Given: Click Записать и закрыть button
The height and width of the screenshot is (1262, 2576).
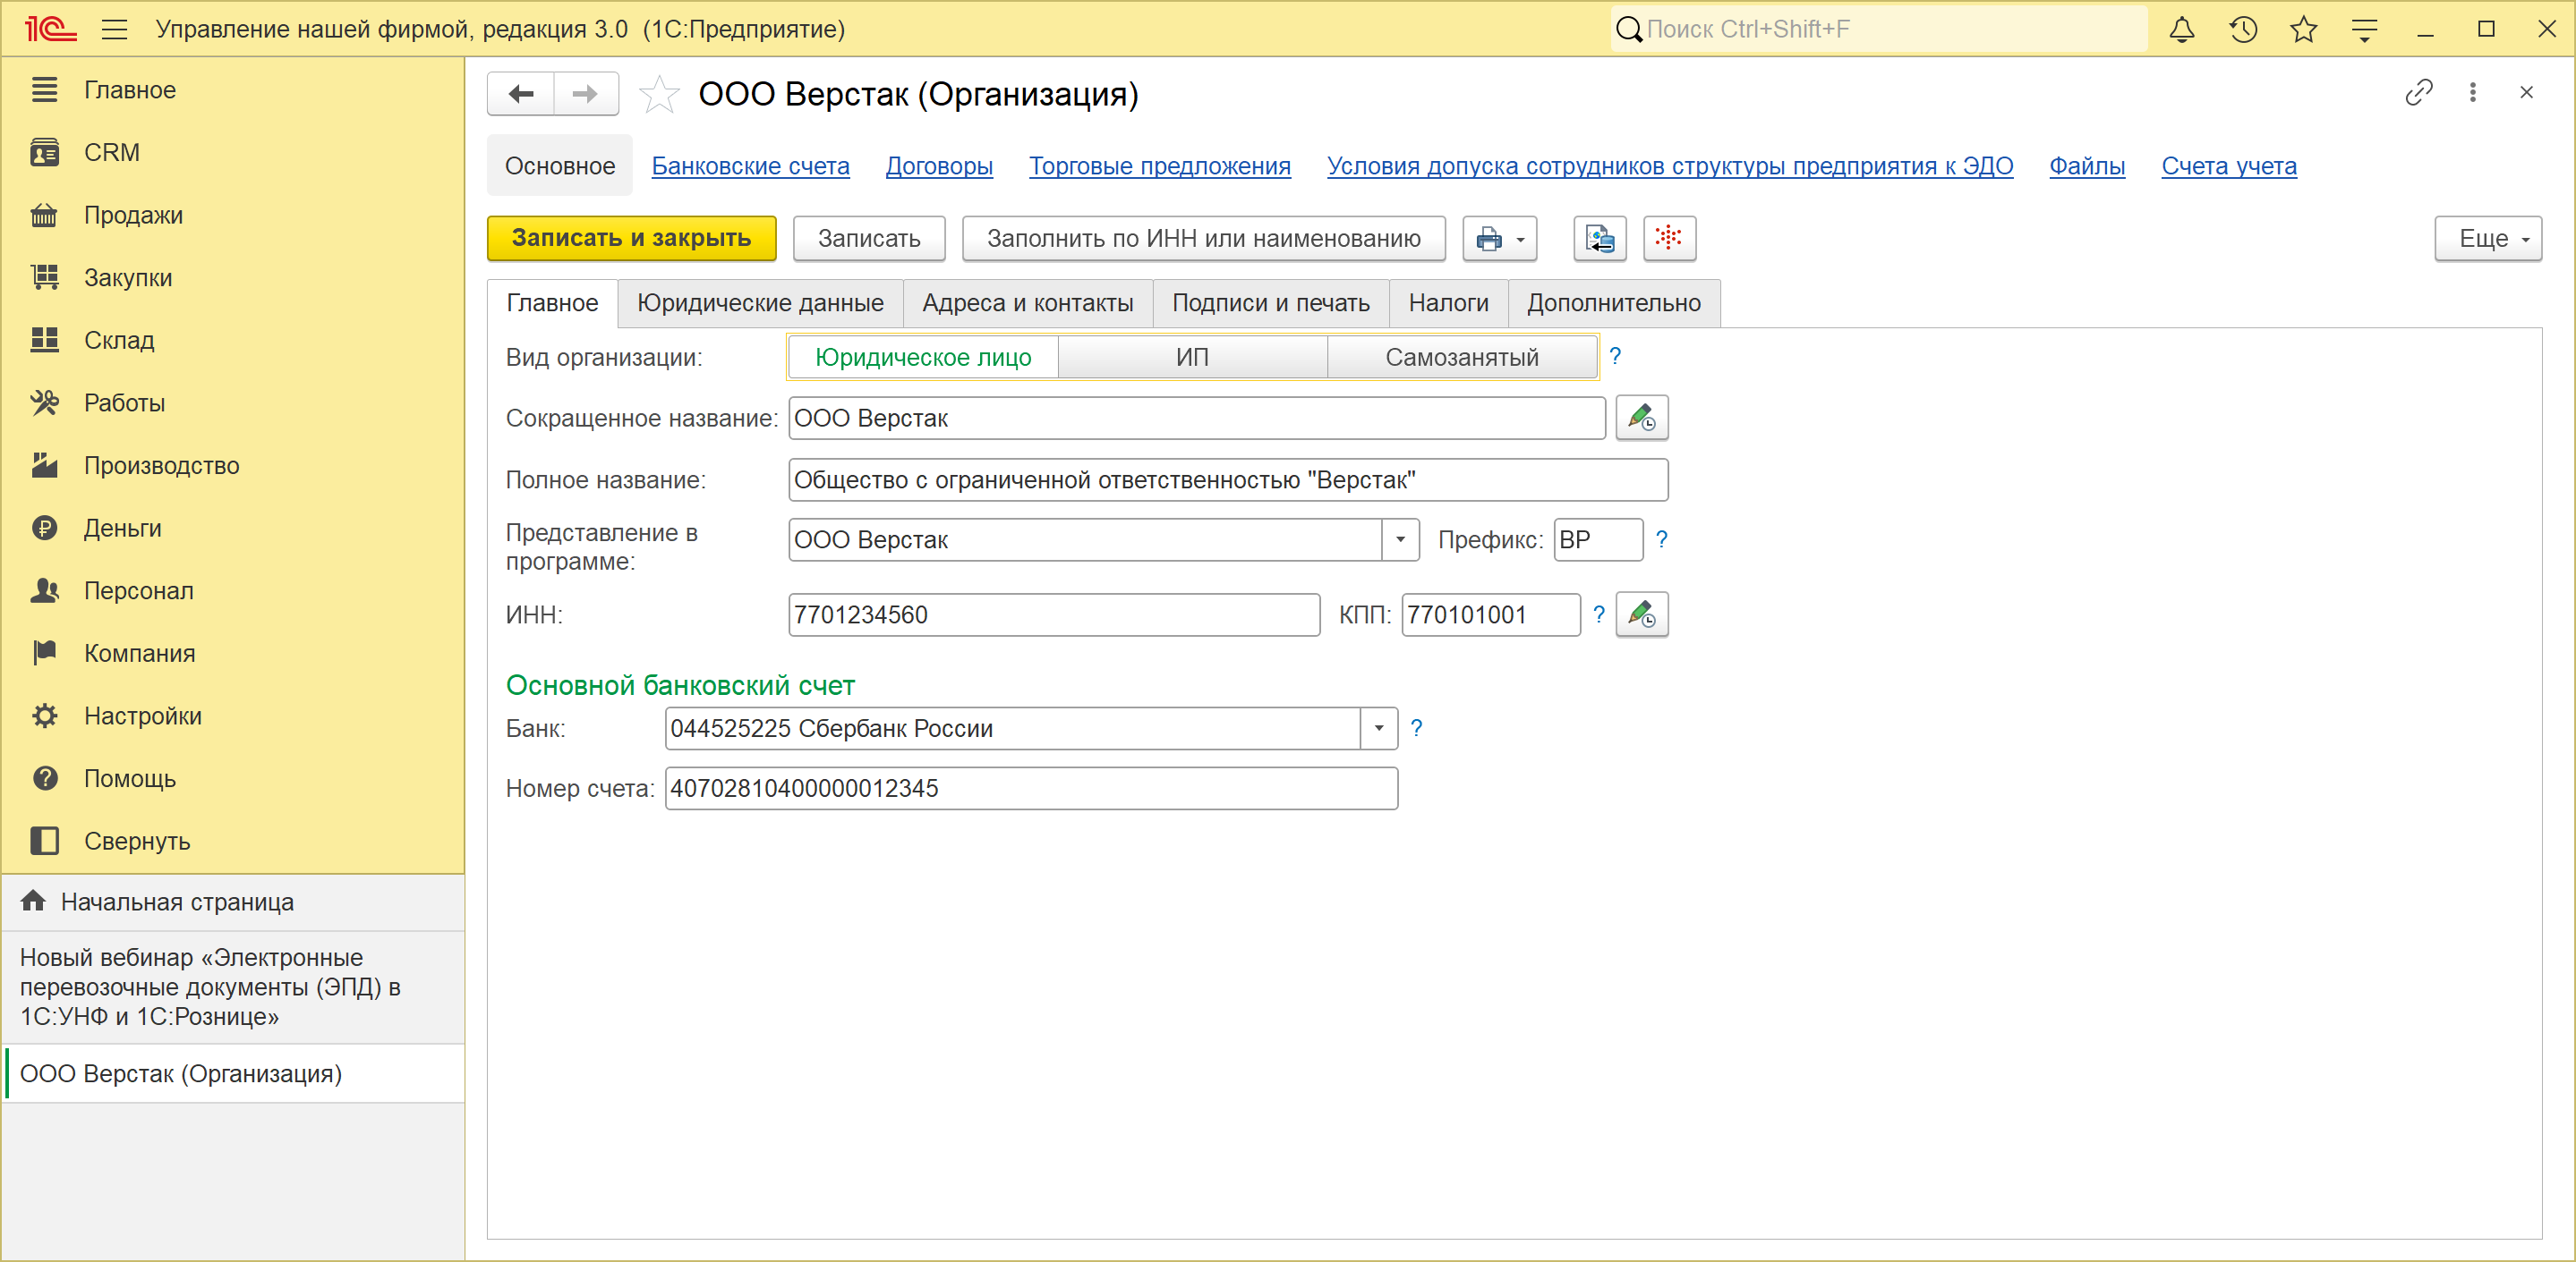Looking at the screenshot, I should (x=631, y=238).
